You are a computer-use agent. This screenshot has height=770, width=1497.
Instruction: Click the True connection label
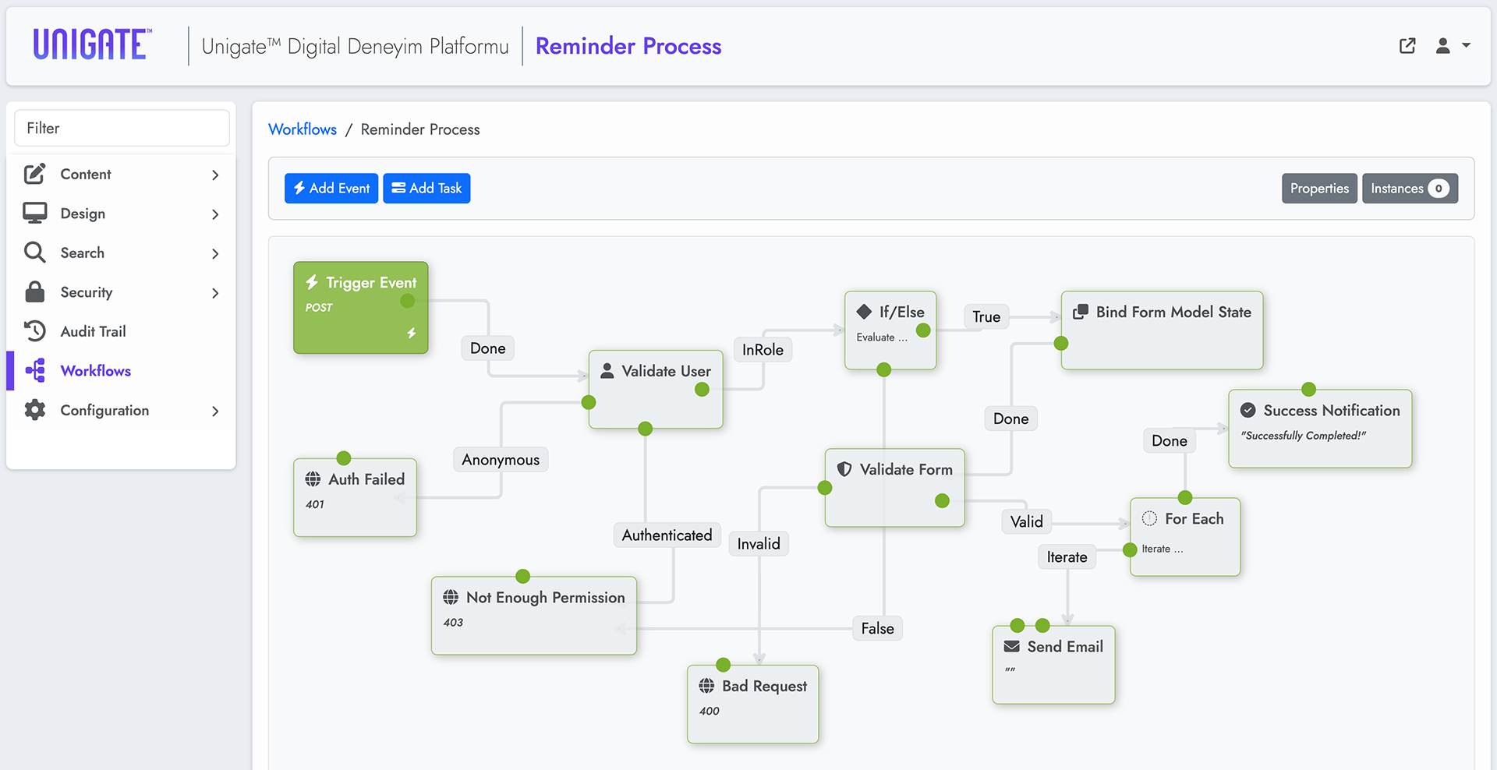pos(986,316)
